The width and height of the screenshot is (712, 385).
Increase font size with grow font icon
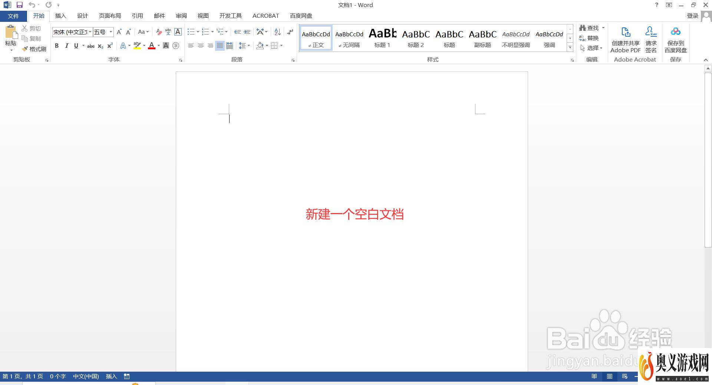(119, 32)
